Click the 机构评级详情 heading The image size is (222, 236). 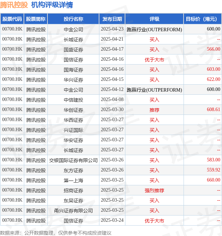52,5
